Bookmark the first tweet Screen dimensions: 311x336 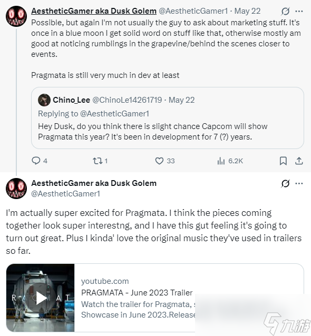tap(283, 161)
